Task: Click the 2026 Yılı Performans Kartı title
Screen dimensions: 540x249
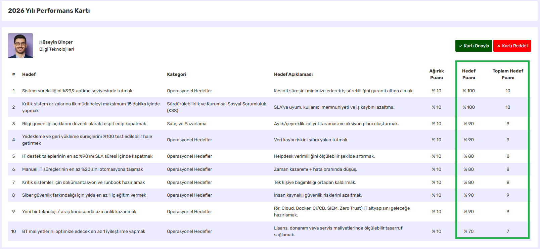Action: 49,11
